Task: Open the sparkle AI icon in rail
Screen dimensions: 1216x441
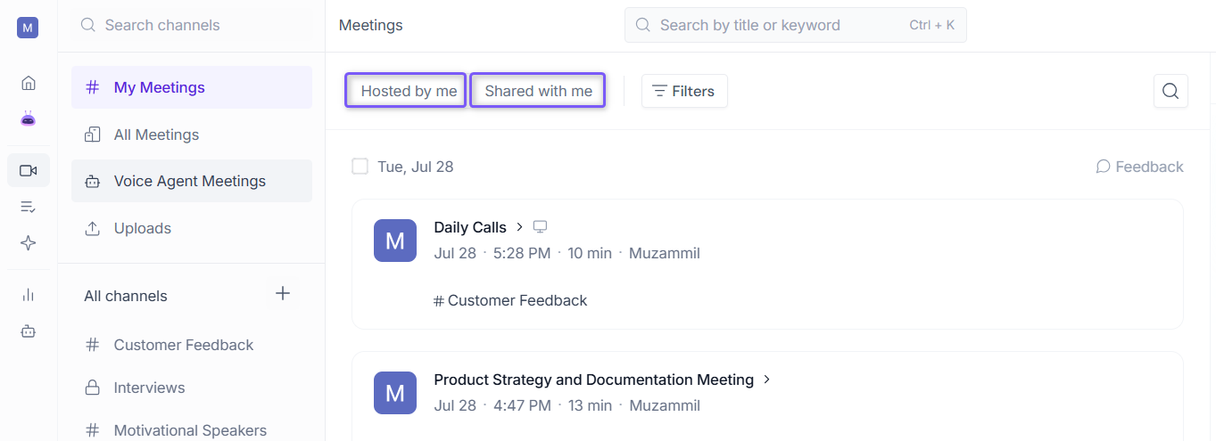Action: point(29,243)
